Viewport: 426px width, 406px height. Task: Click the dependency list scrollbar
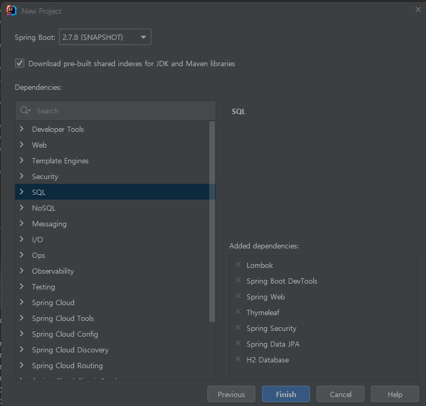[x=212, y=221]
